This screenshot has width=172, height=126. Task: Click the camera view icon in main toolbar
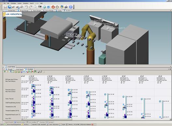[x=40, y=7]
